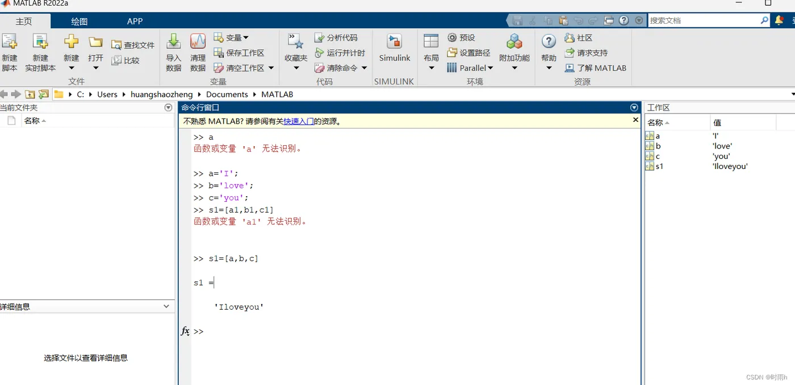The image size is (795, 385).
Task: Open the Community (社区) link
Action: pyautogui.click(x=579, y=37)
